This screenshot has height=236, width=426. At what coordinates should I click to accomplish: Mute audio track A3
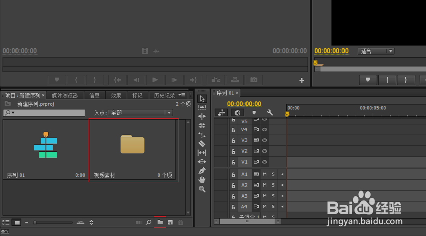pyautogui.click(x=265, y=196)
